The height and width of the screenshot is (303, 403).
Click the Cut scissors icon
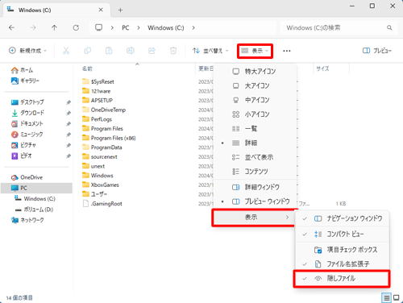click(x=66, y=51)
